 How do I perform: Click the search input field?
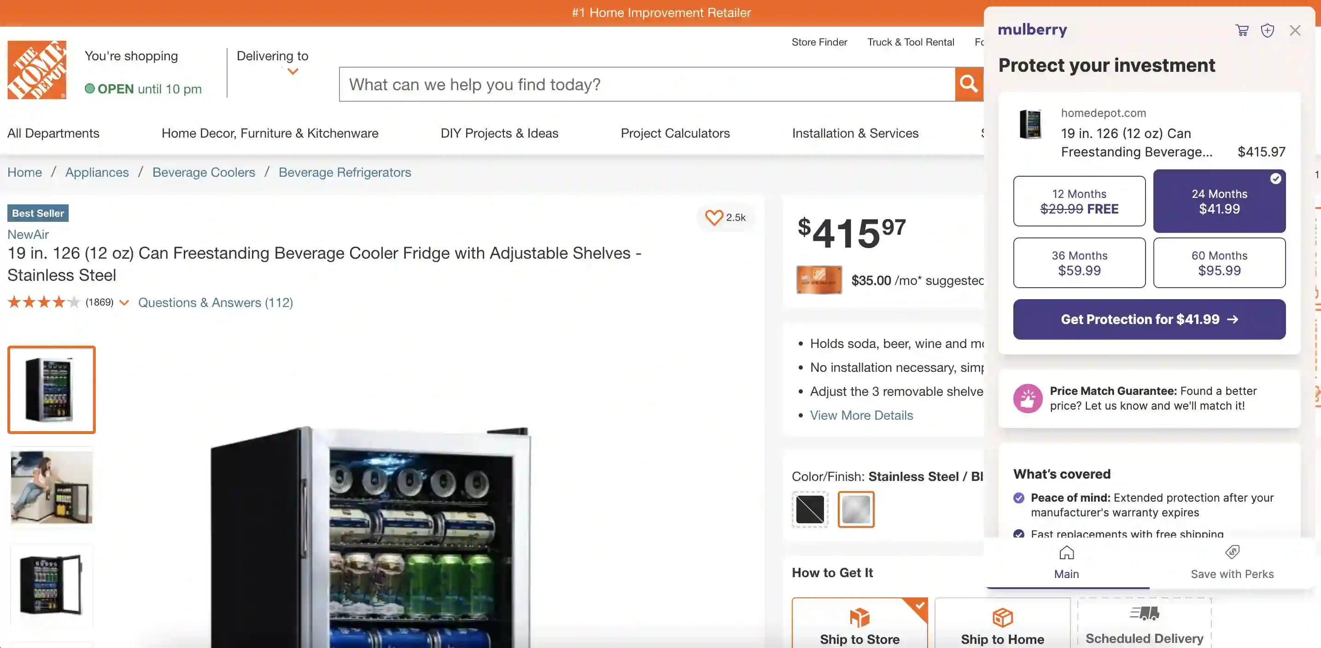(x=647, y=84)
